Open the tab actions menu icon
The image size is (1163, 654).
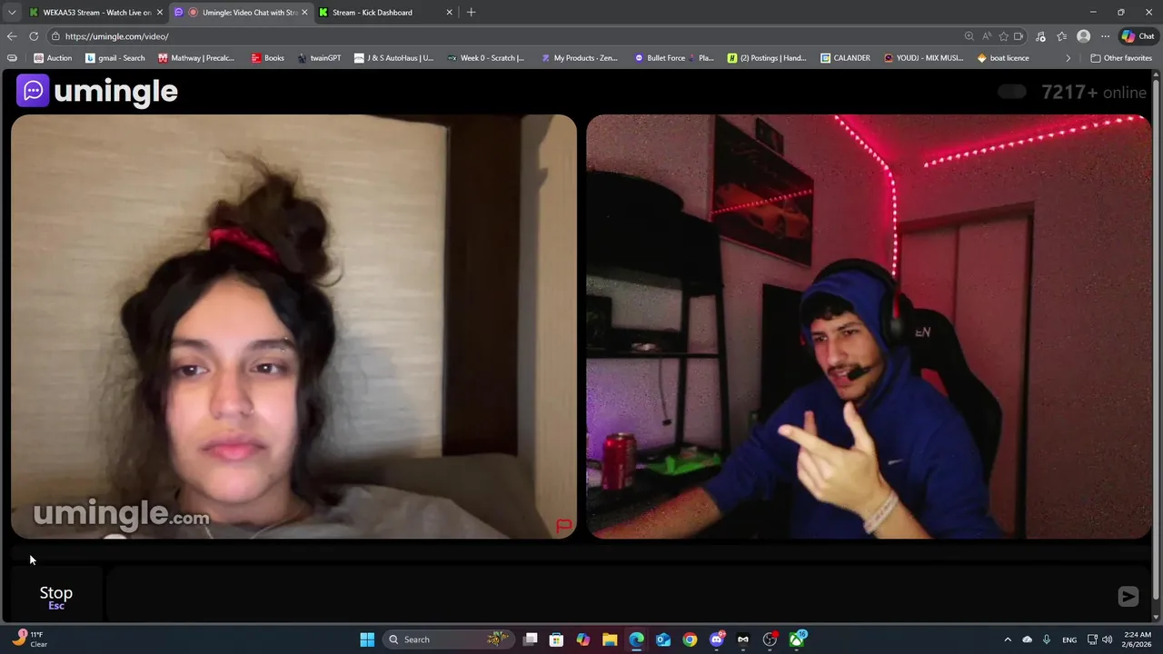(x=12, y=13)
